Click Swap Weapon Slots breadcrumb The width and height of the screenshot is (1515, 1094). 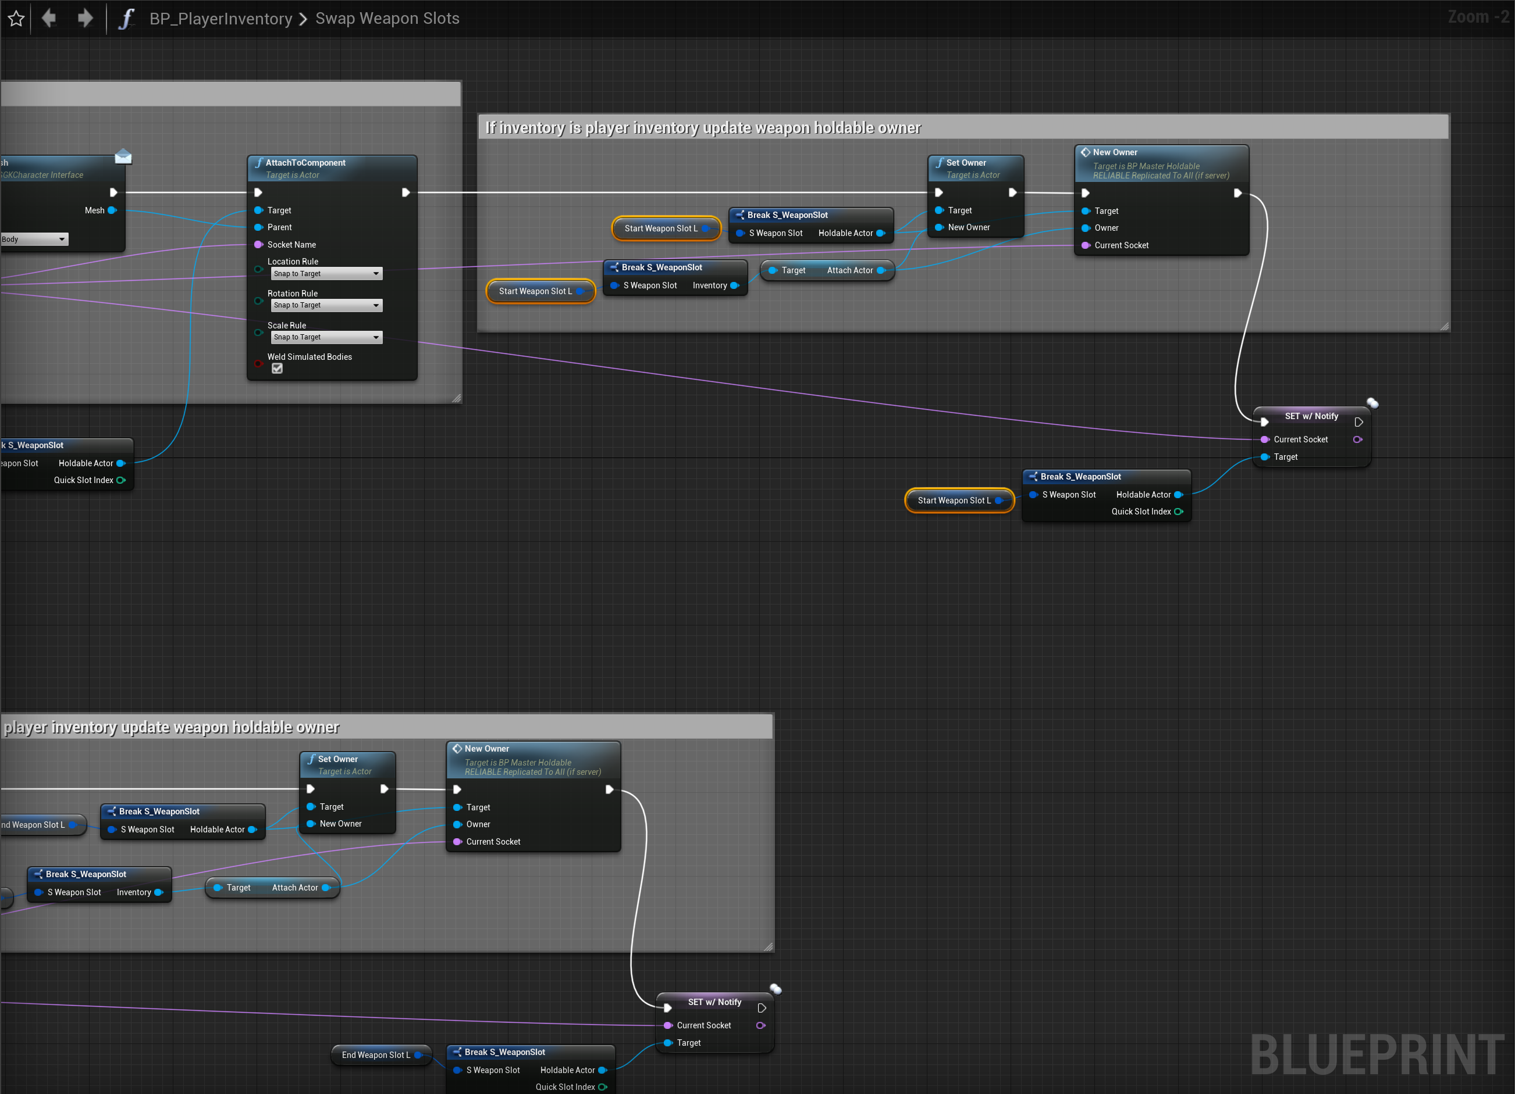pos(387,19)
